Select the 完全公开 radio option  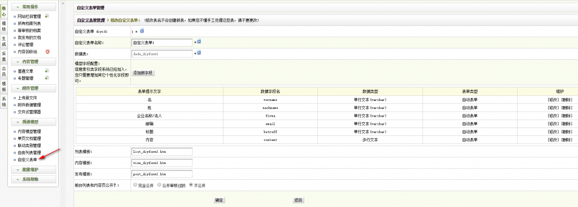(x=135, y=185)
